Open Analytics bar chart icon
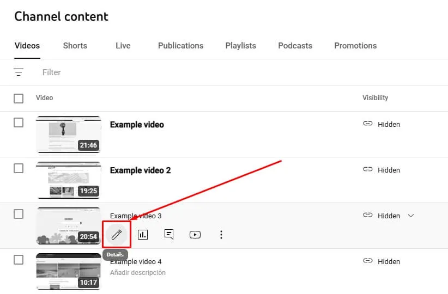448x294 pixels. [x=143, y=235]
